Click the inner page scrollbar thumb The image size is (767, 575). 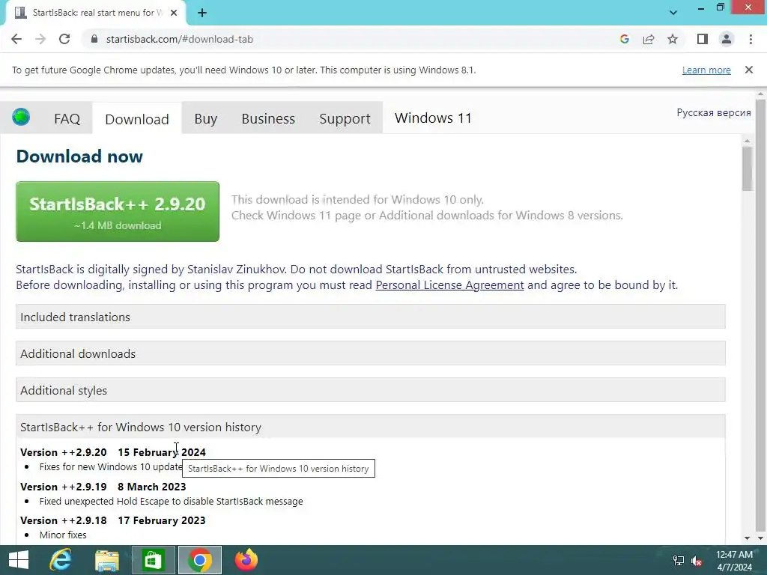point(747,168)
